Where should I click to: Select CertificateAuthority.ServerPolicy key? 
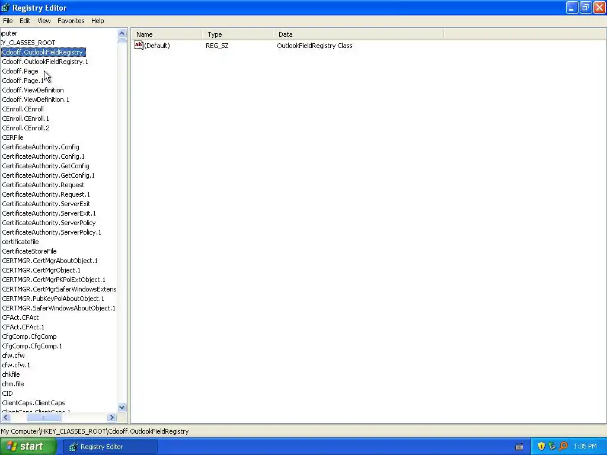tap(49, 223)
